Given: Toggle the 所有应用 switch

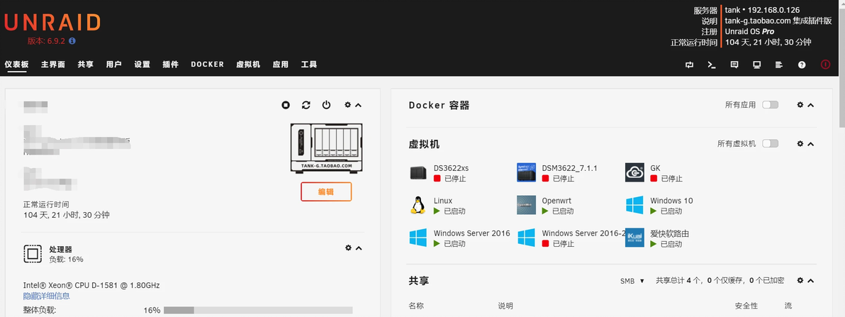Looking at the screenshot, I should 770,104.
